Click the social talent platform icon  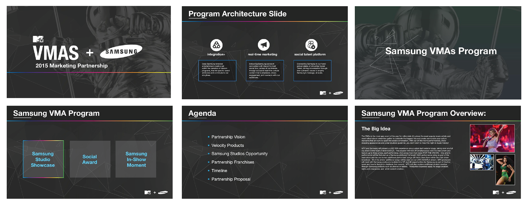point(311,45)
